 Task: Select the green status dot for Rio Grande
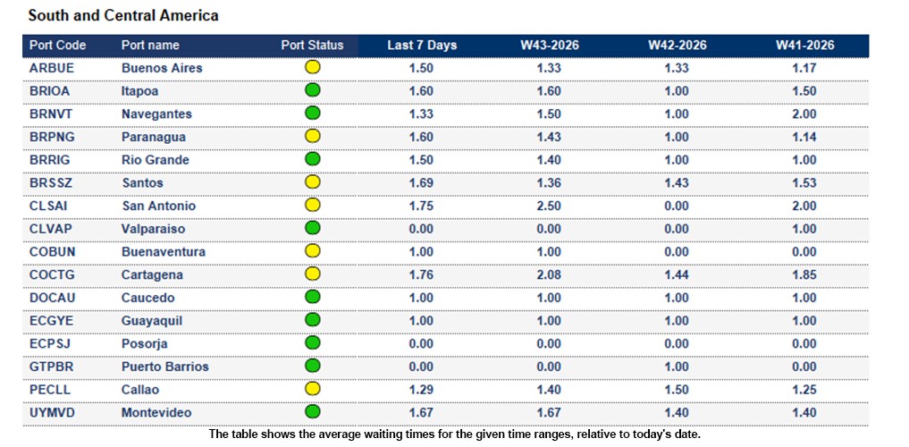click(x=313, y=159)
